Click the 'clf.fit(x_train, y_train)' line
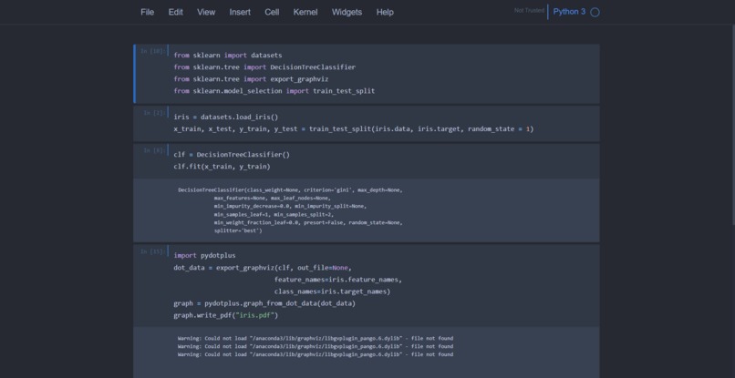 222,167
